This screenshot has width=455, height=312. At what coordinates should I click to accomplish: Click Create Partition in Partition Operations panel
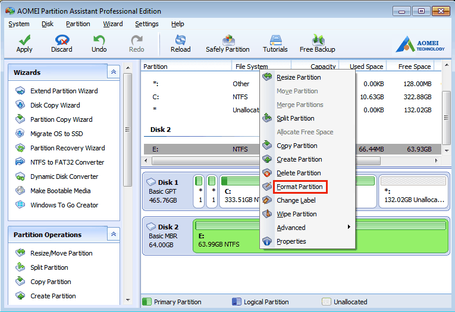[53, 296]
